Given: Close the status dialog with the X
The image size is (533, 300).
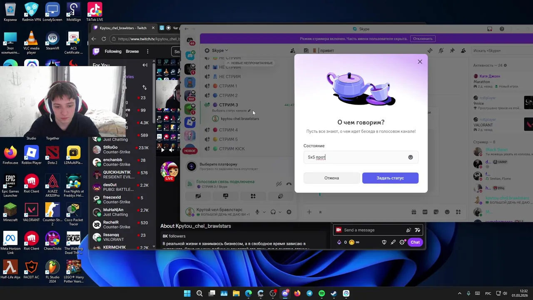Looking at the screenshot, I should coord(420,62).
